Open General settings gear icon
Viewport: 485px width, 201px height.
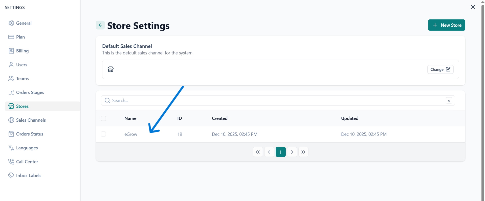[11, 23]
